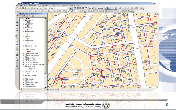Open the Bookmarks menu
The width and height of the screenshot is (176, 110).
point(32,6)
